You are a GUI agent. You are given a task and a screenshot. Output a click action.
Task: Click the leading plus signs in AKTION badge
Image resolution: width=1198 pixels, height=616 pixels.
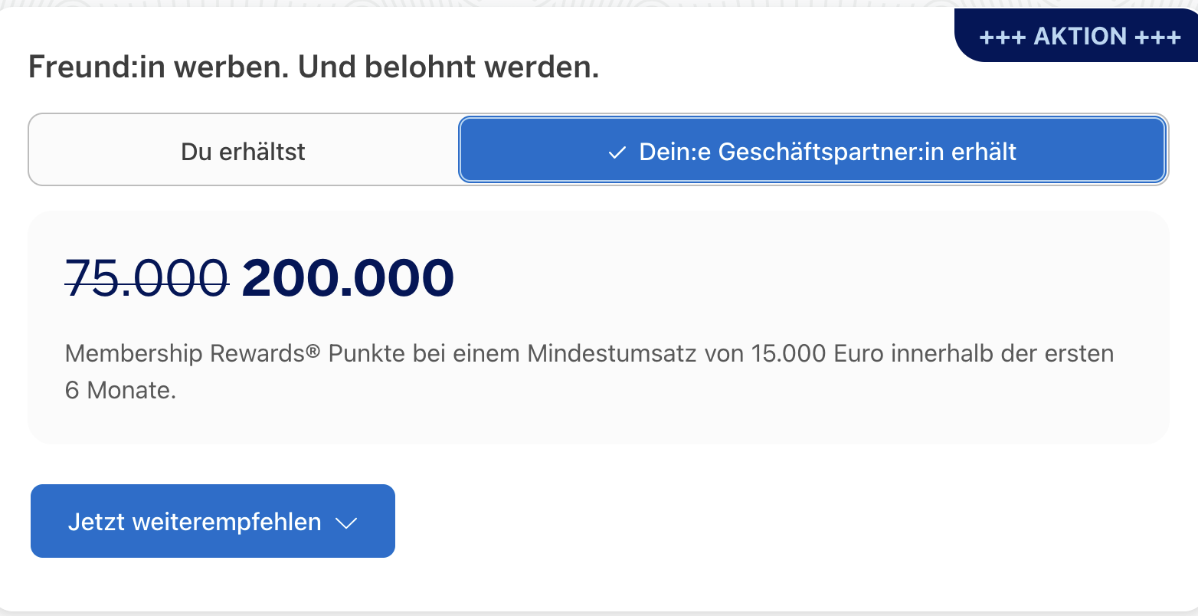(x=1002, y=37)
